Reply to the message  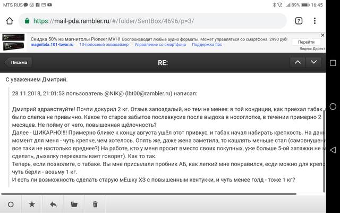pyautogui.click(x=53, y=204)
